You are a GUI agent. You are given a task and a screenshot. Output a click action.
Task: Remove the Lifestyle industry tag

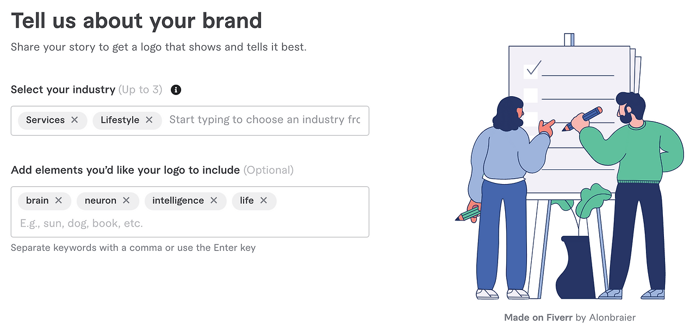pyautogui.click(x=149, y=120)
